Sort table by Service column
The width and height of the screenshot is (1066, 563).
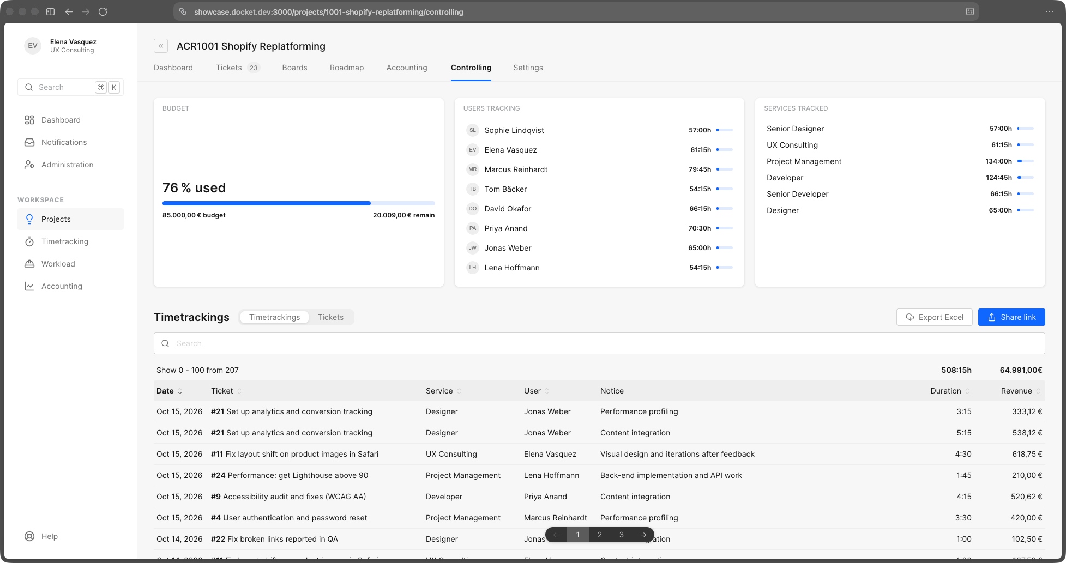point(444,391)
